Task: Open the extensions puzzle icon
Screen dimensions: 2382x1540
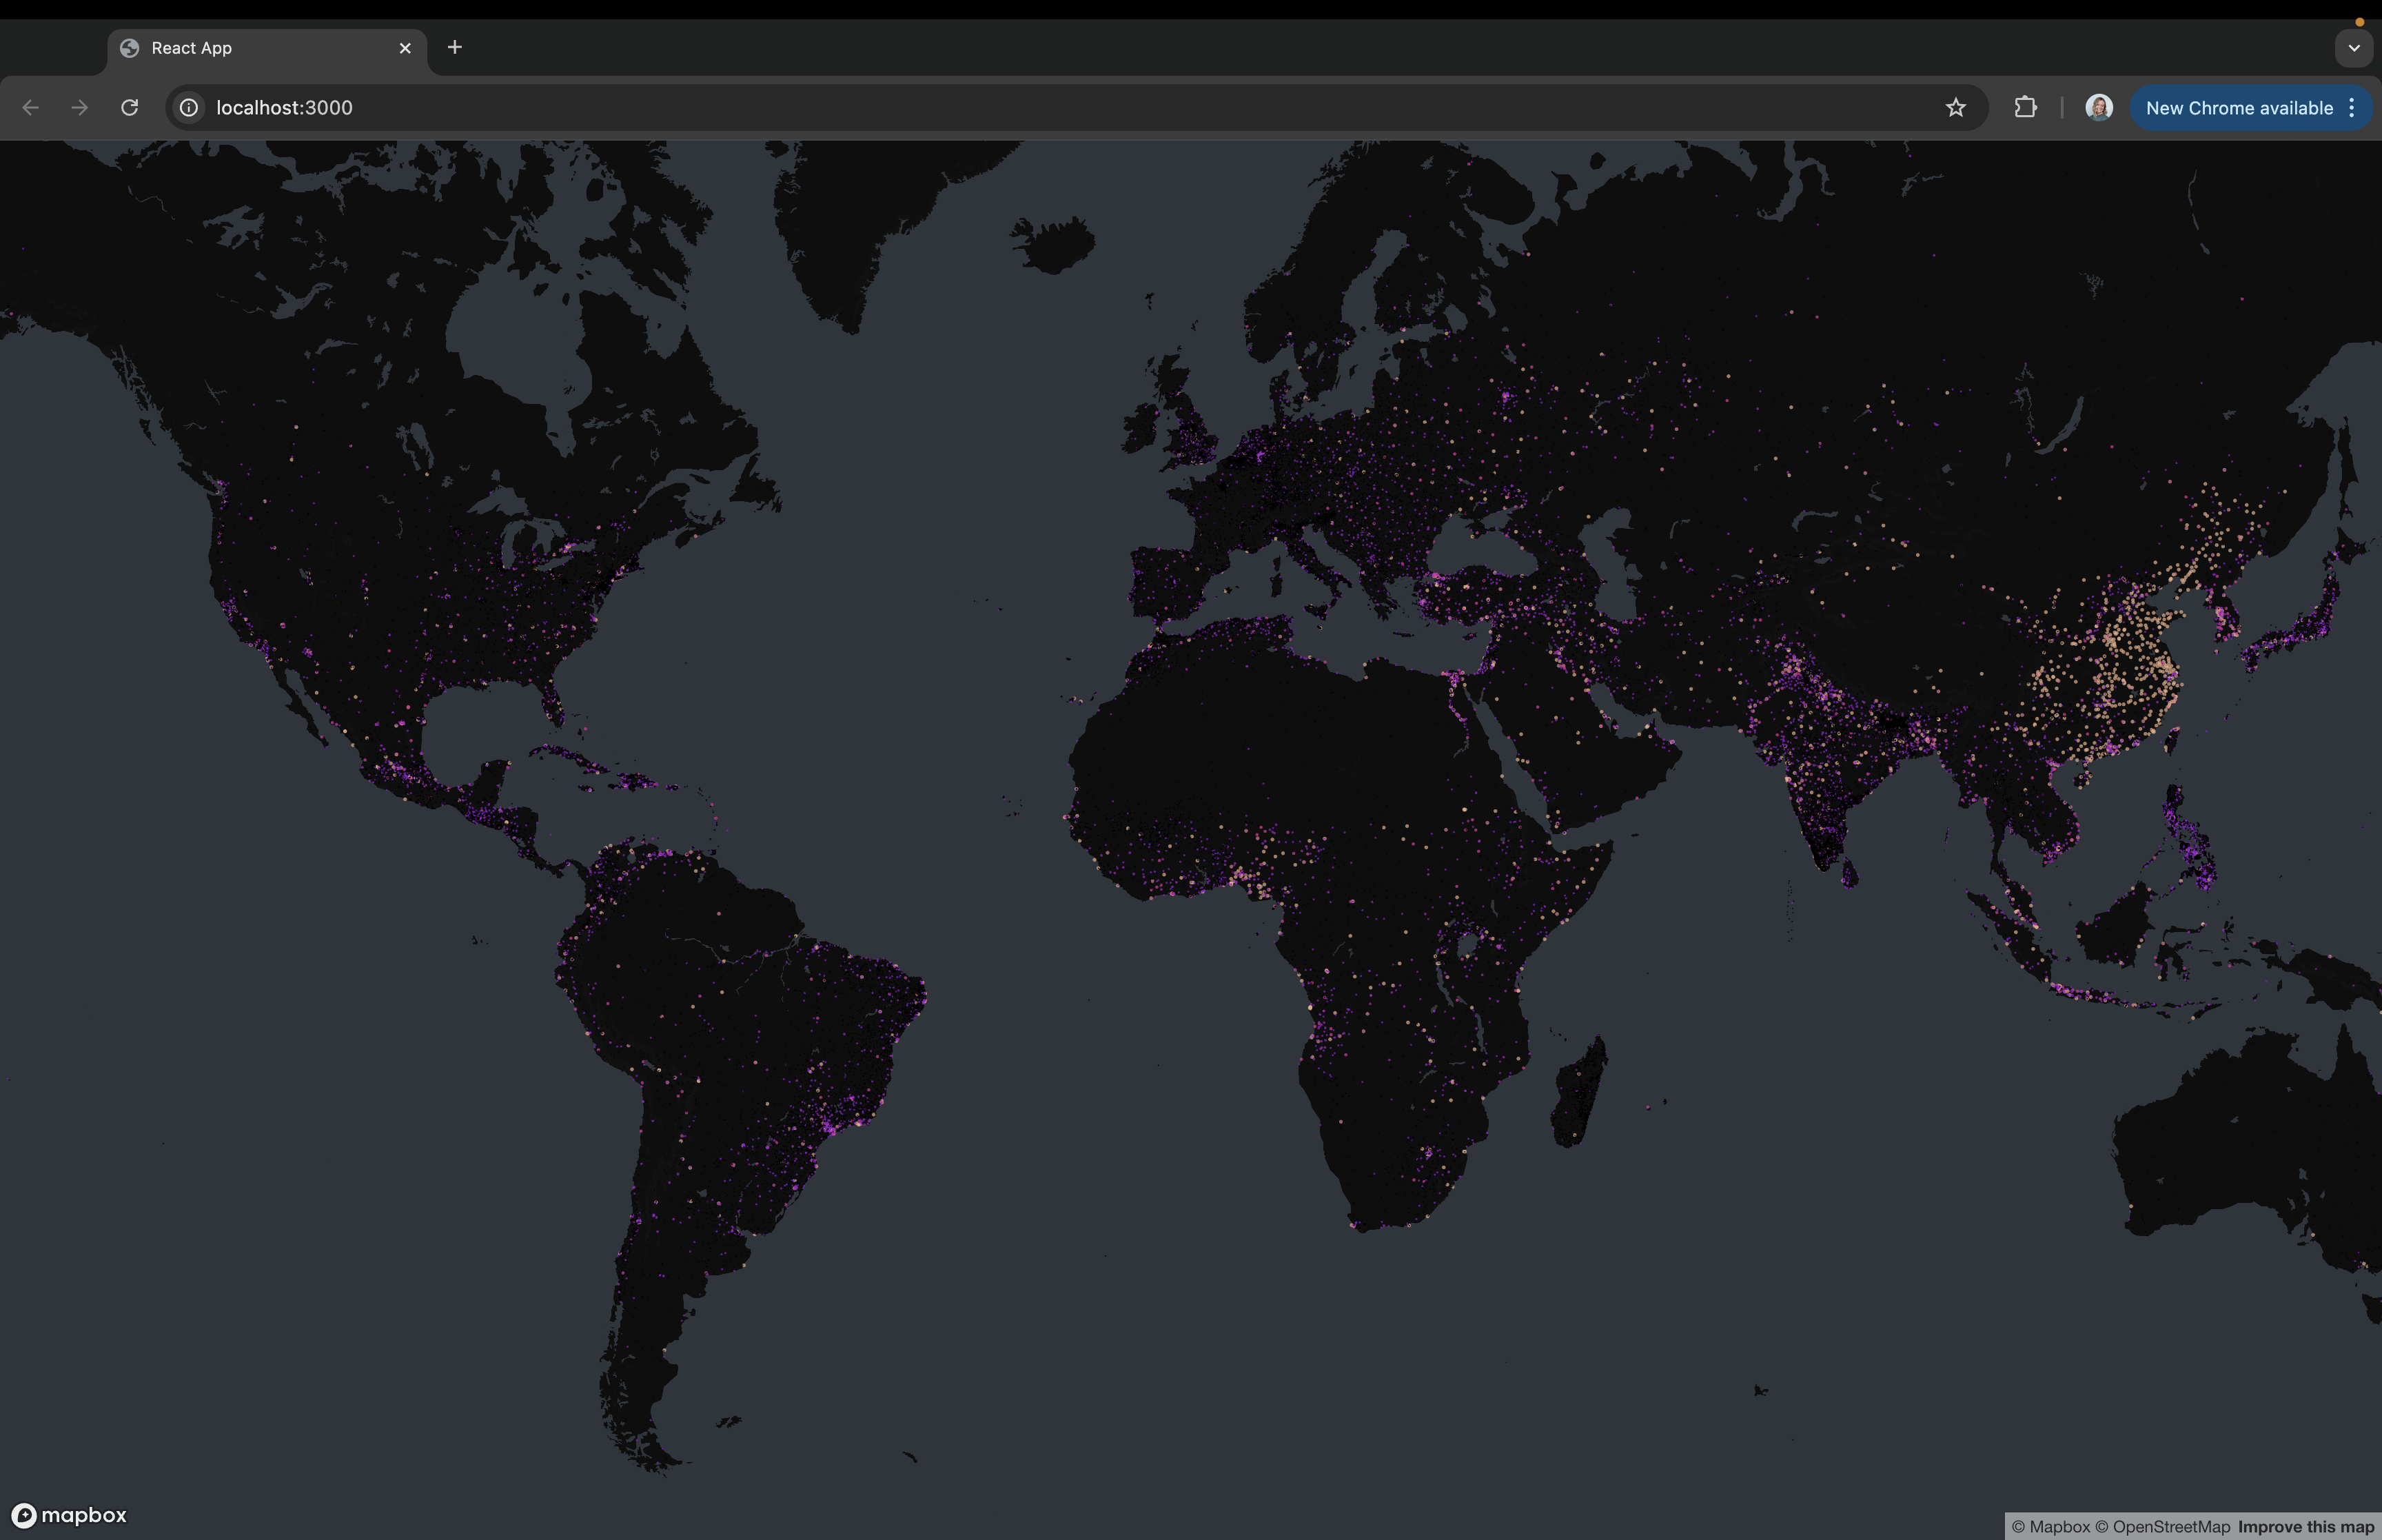Action: click(2025, 107)
